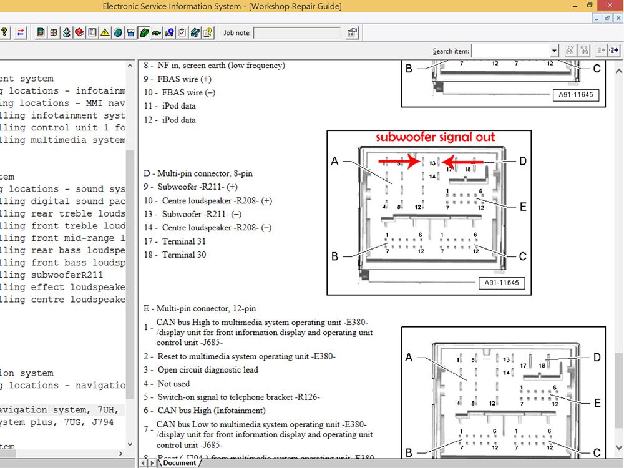Viewport: 624px width, 468px height.
Task: Click the document scroll-down arrow
Action: click(619, 447)
